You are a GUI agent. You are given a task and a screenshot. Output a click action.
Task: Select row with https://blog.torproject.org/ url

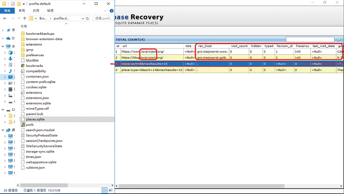tap(229, 58)
